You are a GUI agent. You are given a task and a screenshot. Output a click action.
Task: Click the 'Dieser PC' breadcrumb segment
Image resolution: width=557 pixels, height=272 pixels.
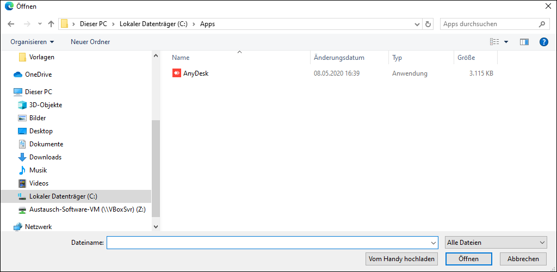[93, 24]
